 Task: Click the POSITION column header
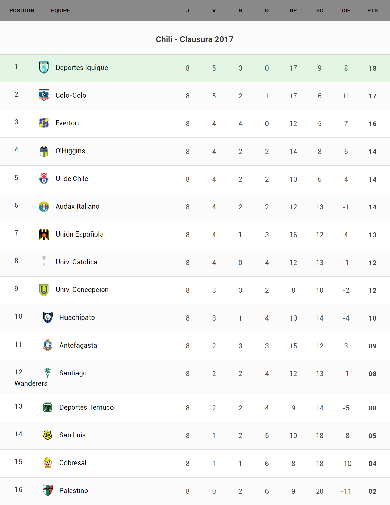pos(22,11)
